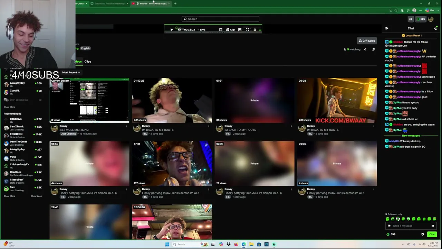Screen dimensions: 442x249
Task: Open options for IRL? MUSLIMS RISING video
Action: pos(126,126)
